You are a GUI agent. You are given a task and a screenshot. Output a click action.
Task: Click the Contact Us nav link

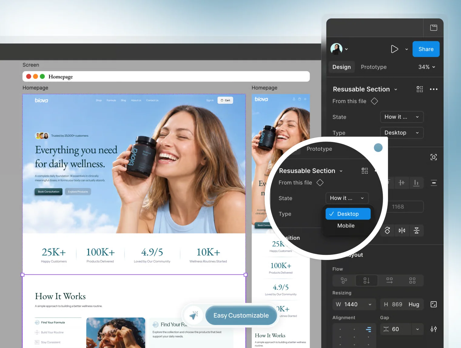(152, 100)
